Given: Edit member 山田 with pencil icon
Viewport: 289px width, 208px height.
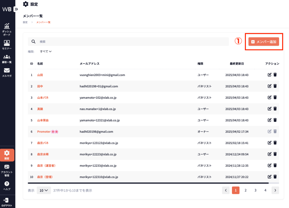Looking at the screenshot, I should (x=270, y=75).
